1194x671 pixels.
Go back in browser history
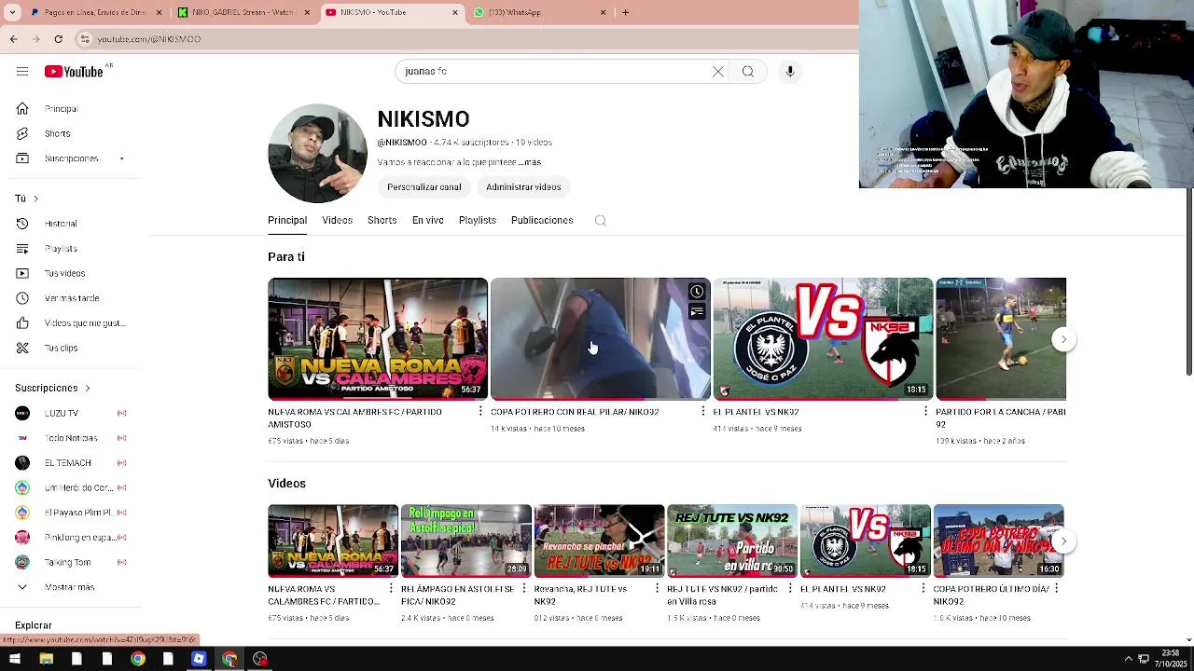click(13, 39)
